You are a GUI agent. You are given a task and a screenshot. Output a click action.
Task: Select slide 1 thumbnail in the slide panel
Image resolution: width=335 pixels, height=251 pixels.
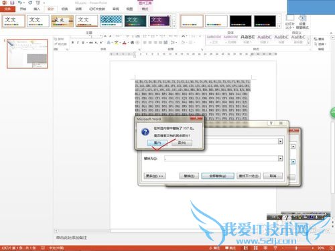point(27,54)
